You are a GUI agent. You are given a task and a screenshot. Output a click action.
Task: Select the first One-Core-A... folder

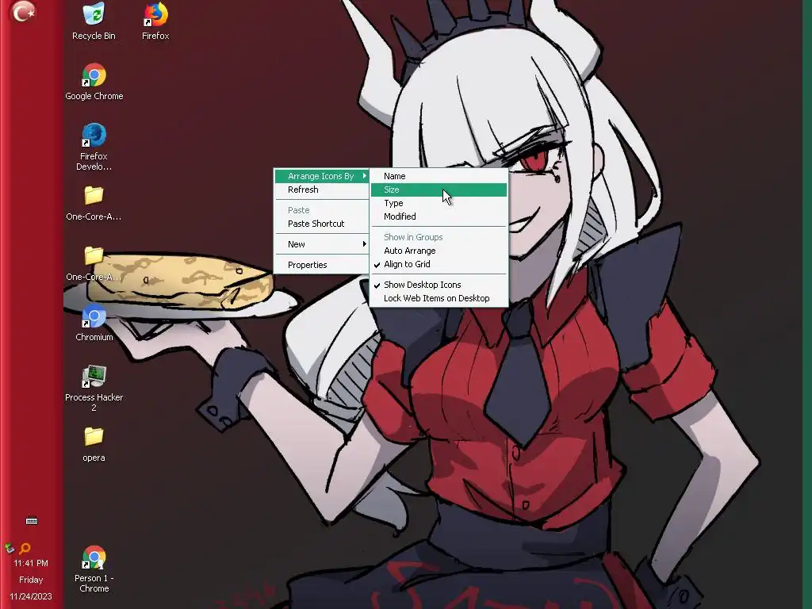click(94, 203)
